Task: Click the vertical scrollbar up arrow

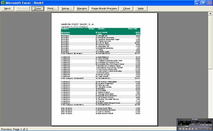Action: 210,13
